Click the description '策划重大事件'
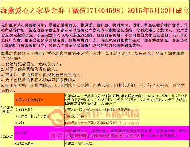The image size is (190, 147). (x=127, y=116)
